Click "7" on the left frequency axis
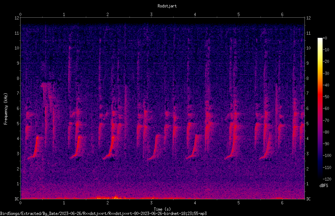This screenshot has height=216, width=335. 18,93
